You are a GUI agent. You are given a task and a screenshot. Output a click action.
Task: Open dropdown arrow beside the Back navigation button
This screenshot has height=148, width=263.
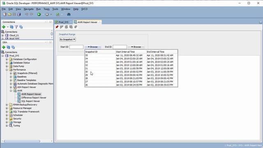coord(43,15)
